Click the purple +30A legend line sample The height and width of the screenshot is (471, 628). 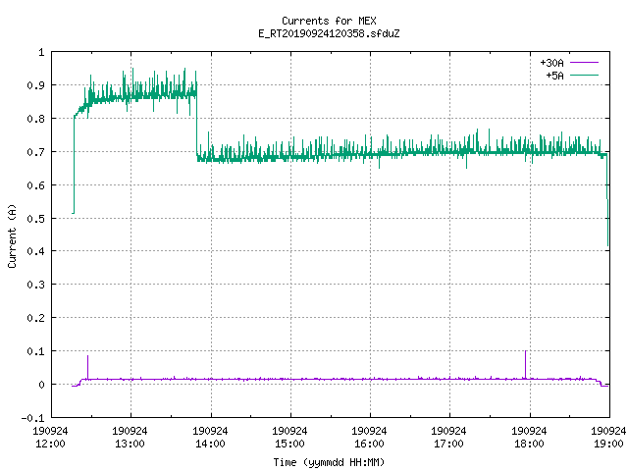[x=584, y=63]
